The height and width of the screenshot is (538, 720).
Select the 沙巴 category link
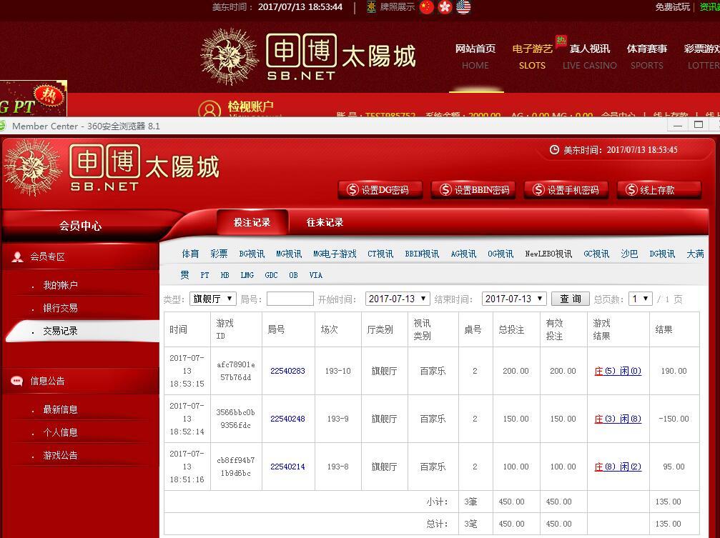pos(629,254)
